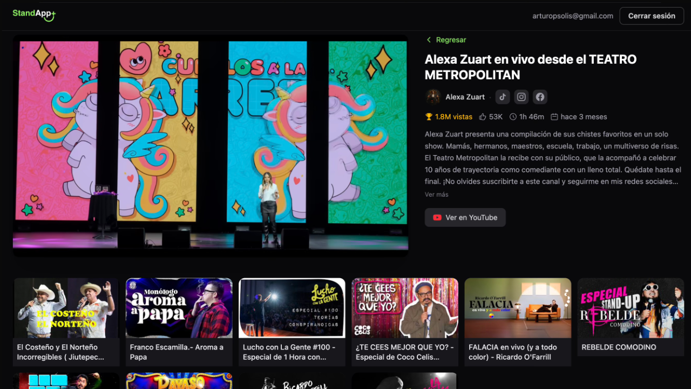Click the video title Alexa Zuart en vivo
The width and height of the screenshot is (691, 389).
coord(531,67)
